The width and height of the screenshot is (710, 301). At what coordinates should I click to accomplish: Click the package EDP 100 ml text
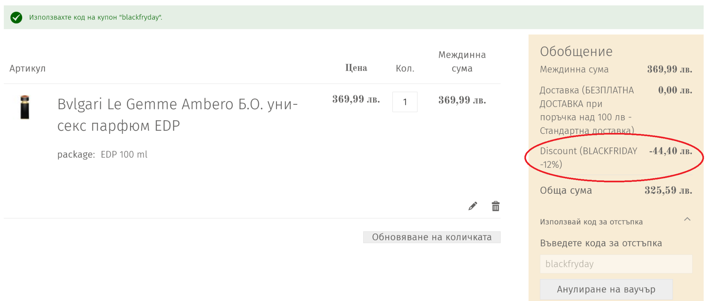[103, 154]
